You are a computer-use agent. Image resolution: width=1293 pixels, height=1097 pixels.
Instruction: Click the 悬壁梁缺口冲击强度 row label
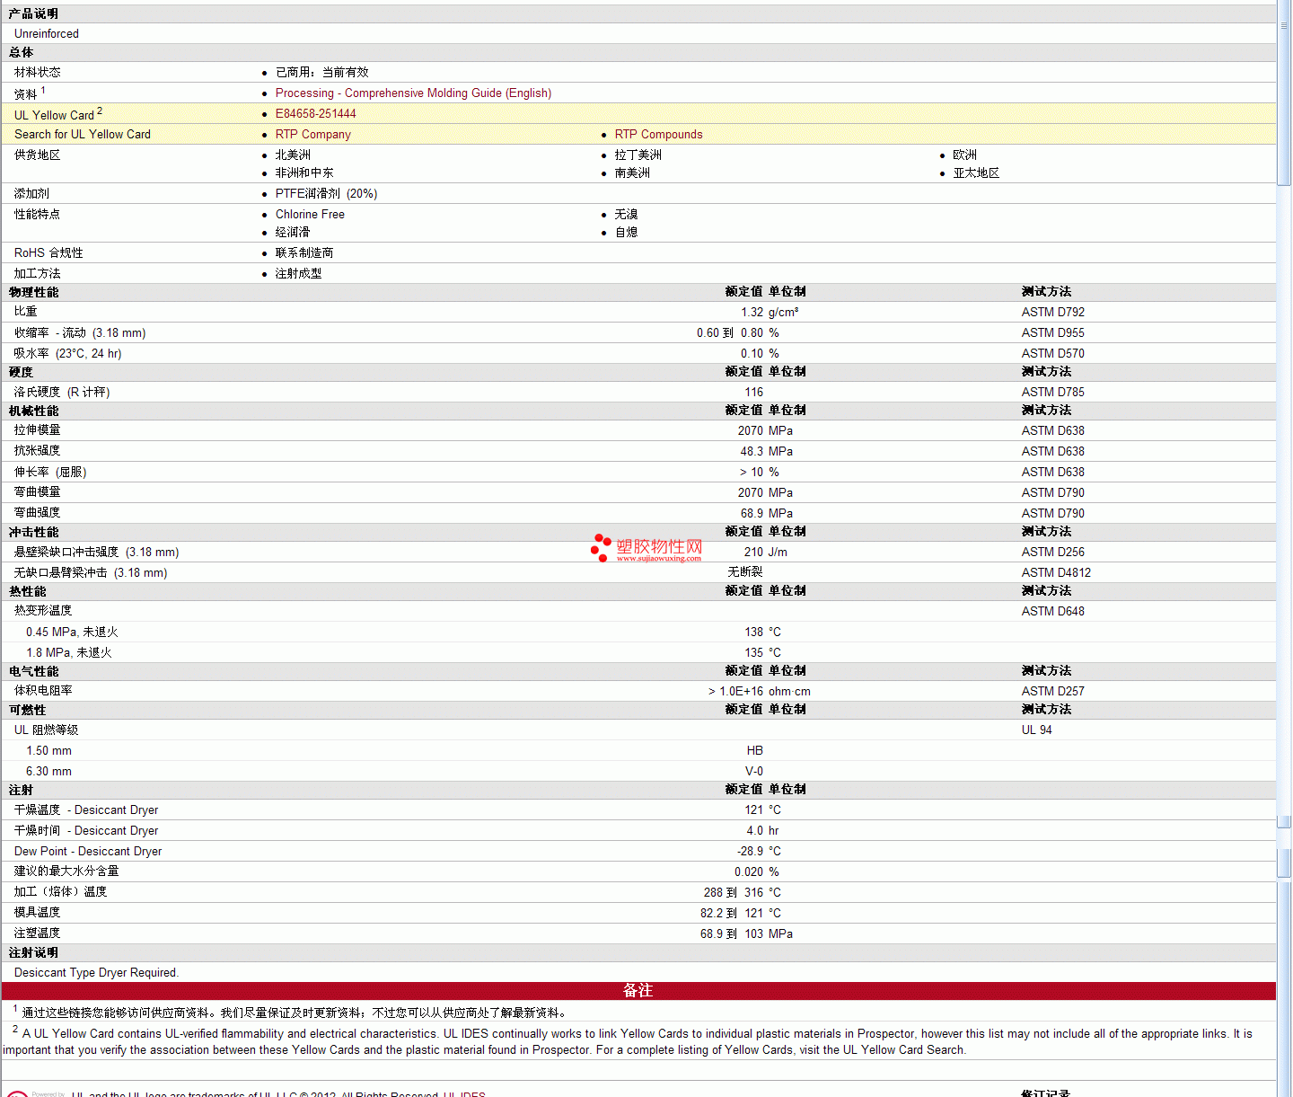point(96,552)
